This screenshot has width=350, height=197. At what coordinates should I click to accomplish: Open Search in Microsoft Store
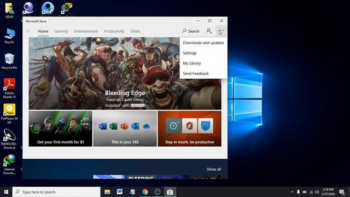point(191,31)
